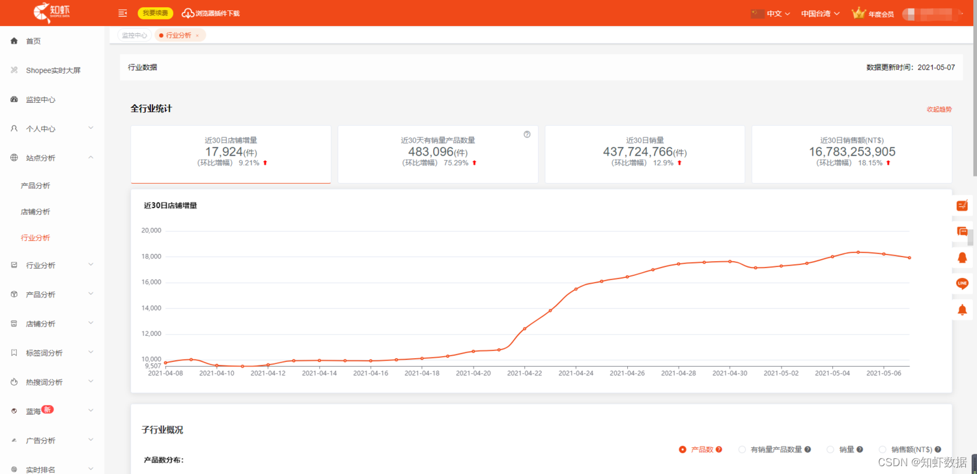The width and height of the screenshot is (977, 474).
Task: Expand the 标签词分析 sidebar menu
Action: click(x=91, y=352)
